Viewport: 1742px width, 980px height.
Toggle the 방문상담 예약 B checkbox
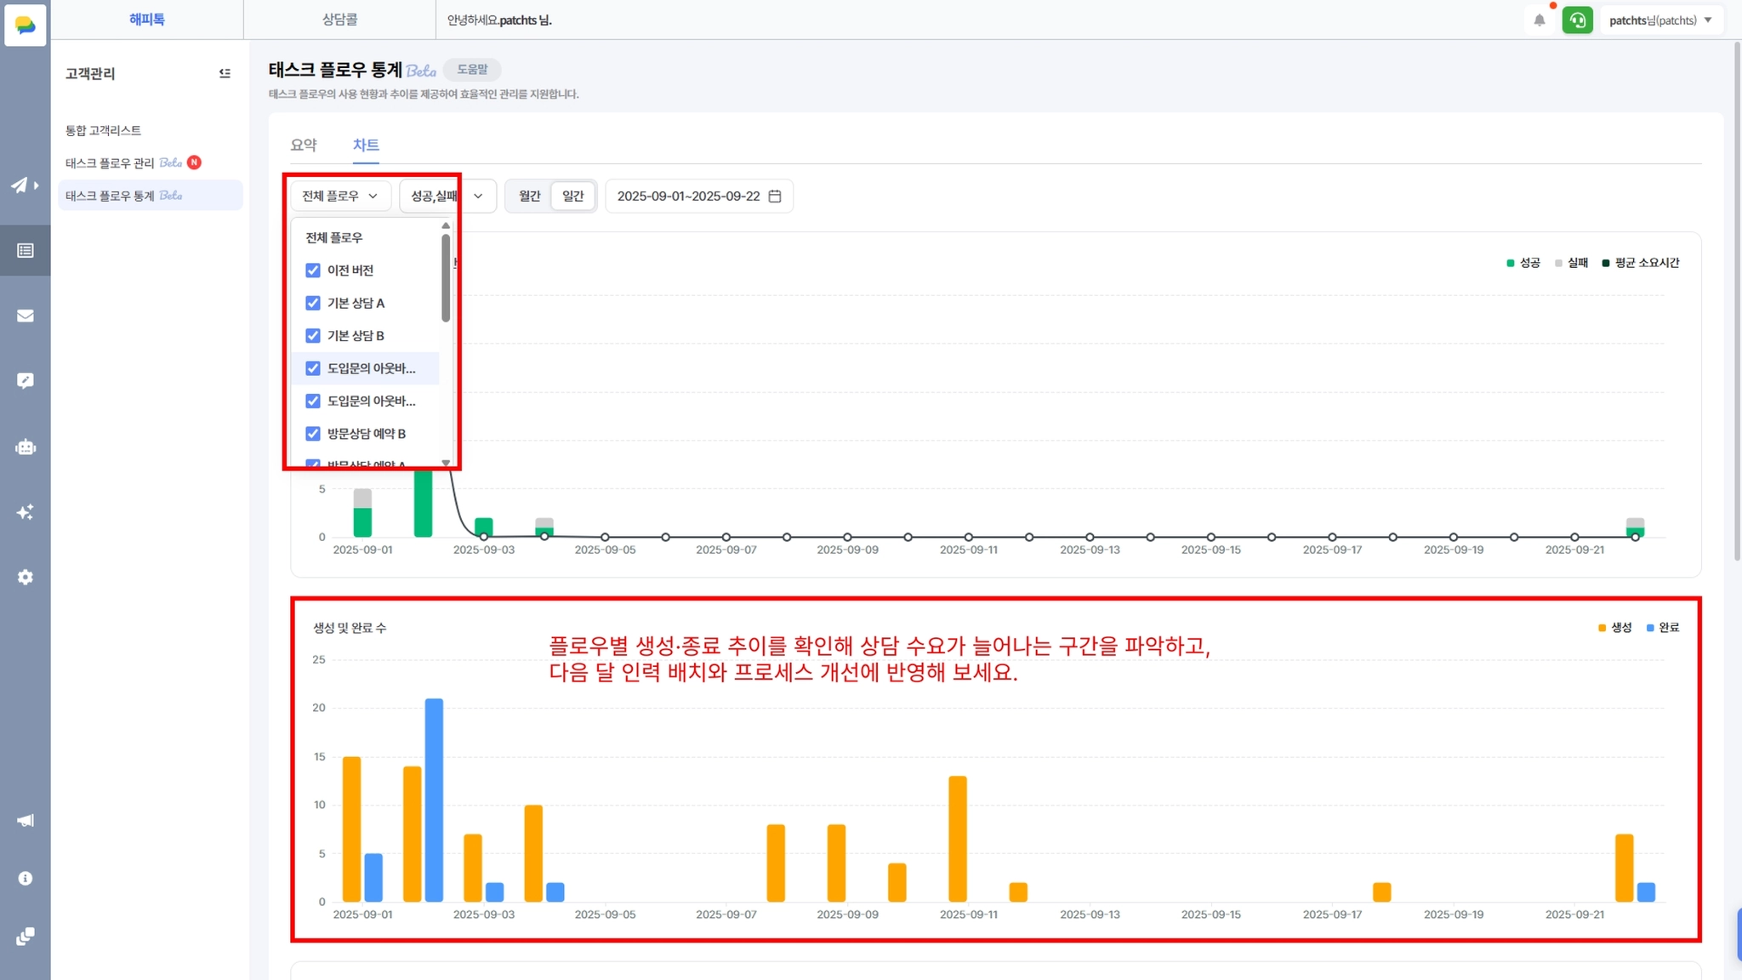point(313,434)
